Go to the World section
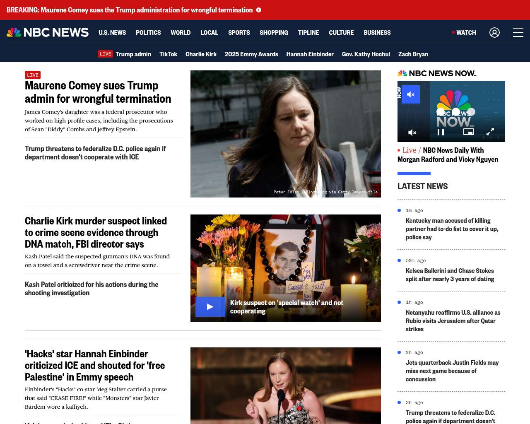Viewport: 530px width, 424px height. point(181,32)
